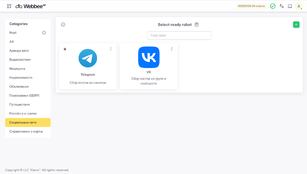The image size is (307, 174).
Task: Select the Объявления category
Action: 28,87
